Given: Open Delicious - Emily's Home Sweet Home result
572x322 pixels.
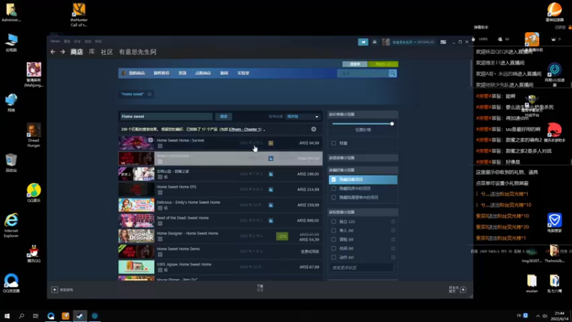Looking at the screenshot, I should tap(220, 205).
